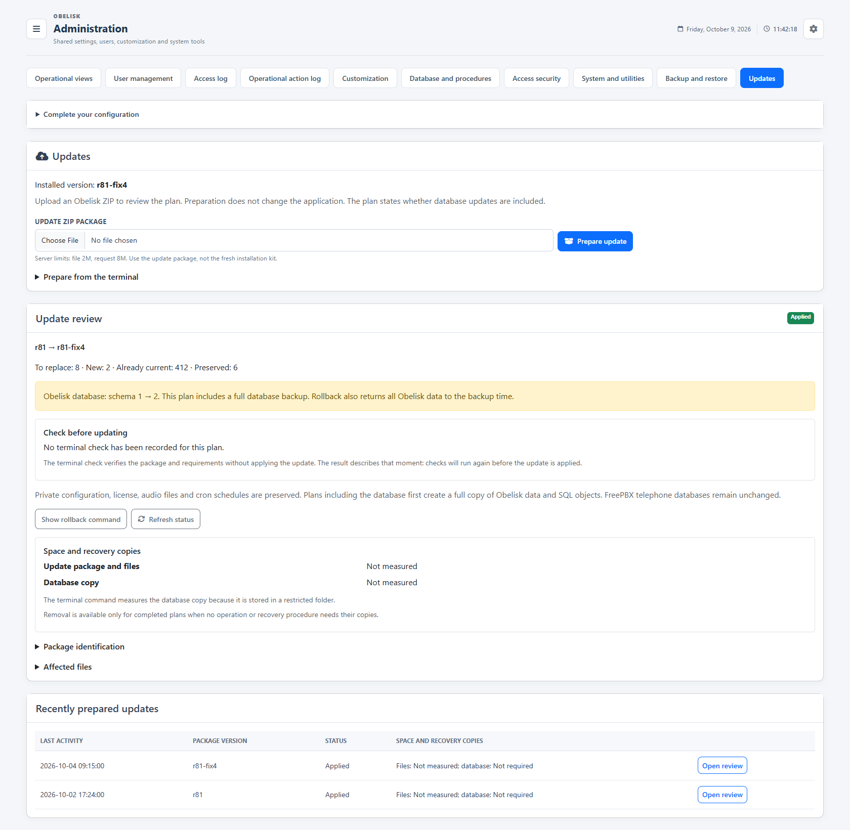Click the date Friday, October 9, 2026

click(x=718, y=29)
